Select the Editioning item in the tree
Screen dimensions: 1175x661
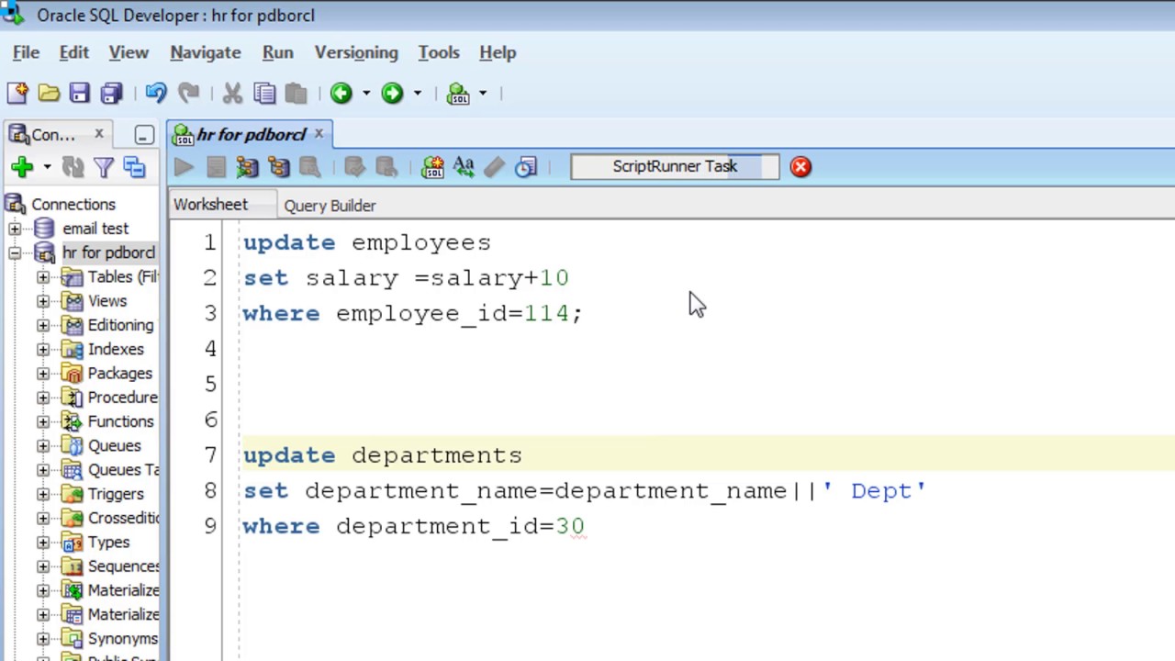[120, 325]
